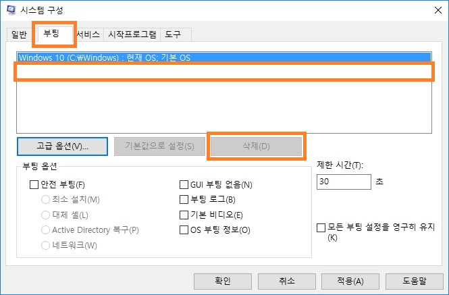449x295 pixels.
Task: Toggle the GUI 부팅 없음(N) checkbox
Action: click(184, 184)
